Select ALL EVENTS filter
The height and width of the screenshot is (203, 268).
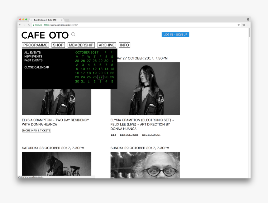[x=32, y=52]
